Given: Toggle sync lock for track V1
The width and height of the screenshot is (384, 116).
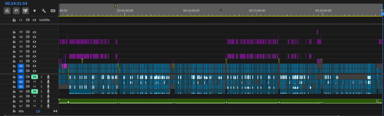Looking at the screenshot, I should (28, 71).
